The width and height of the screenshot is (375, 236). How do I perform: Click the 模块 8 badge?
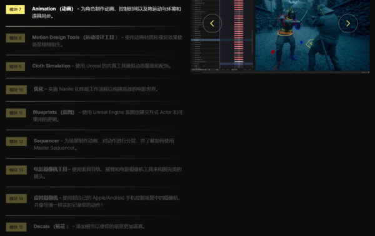pyautogui.click(x=15, y=38)
